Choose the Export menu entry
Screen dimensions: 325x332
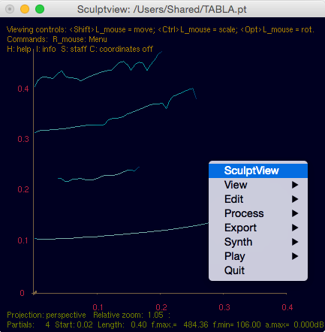point(258,228)
